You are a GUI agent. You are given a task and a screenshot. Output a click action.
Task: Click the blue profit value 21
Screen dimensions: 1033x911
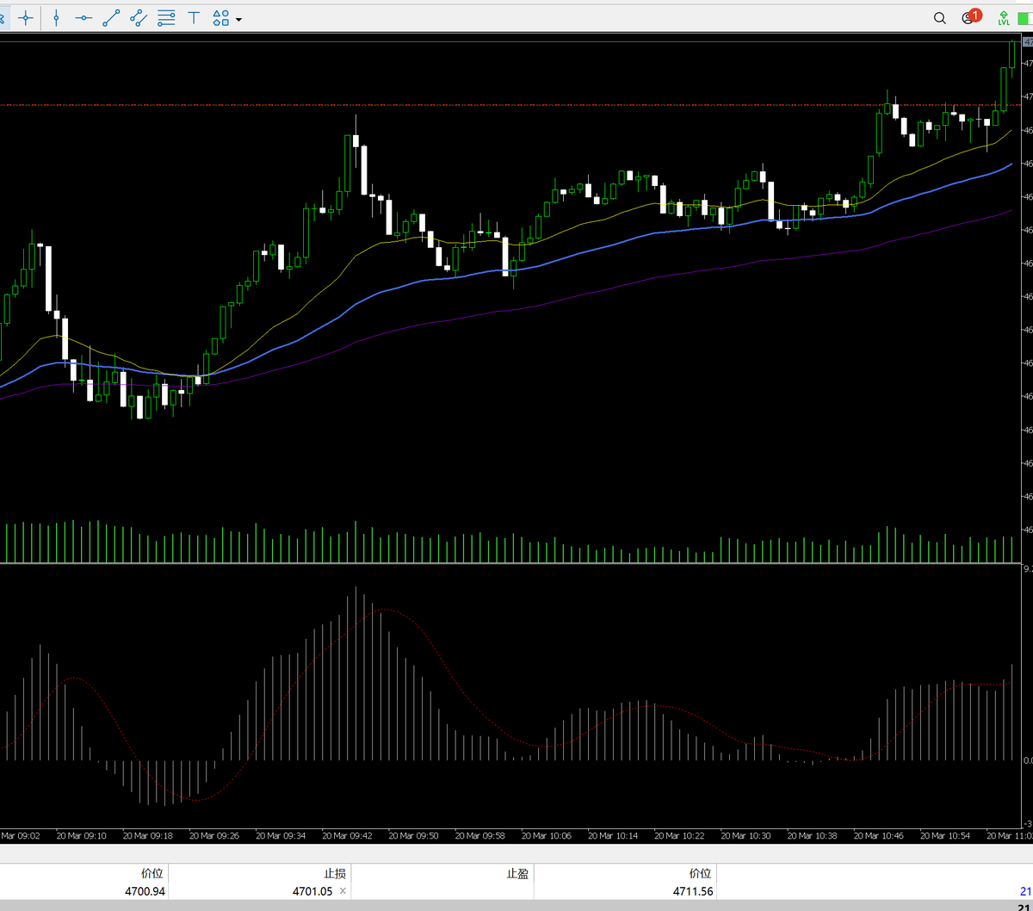(1025, 891)
